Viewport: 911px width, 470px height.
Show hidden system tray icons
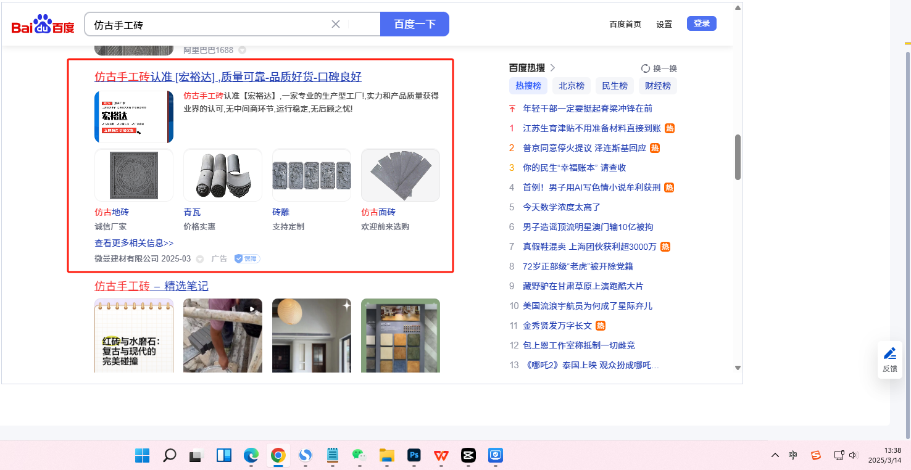point(775,455)
